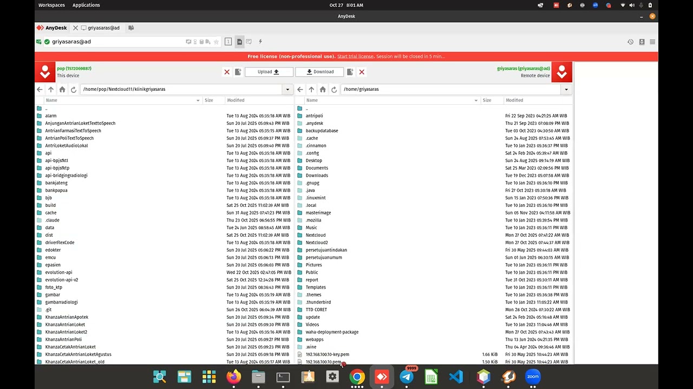The height and width of the screenshot is (389, 693).
Task: Select remote folder Nextcloud2
Action: coord(317,243)
